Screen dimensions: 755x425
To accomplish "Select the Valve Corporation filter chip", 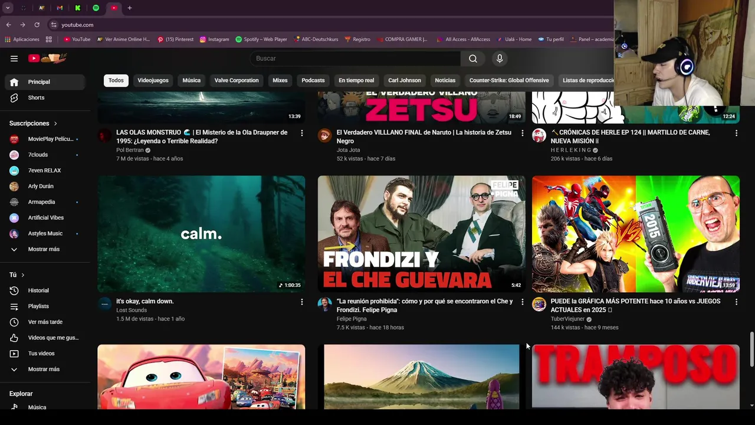I will pos(237,80).
